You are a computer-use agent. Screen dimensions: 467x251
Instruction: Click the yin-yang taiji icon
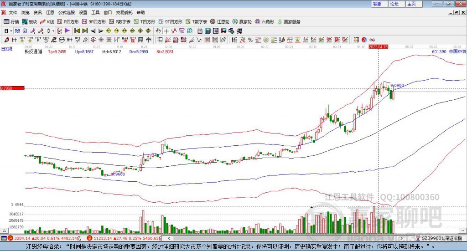(x=365, y=40)
